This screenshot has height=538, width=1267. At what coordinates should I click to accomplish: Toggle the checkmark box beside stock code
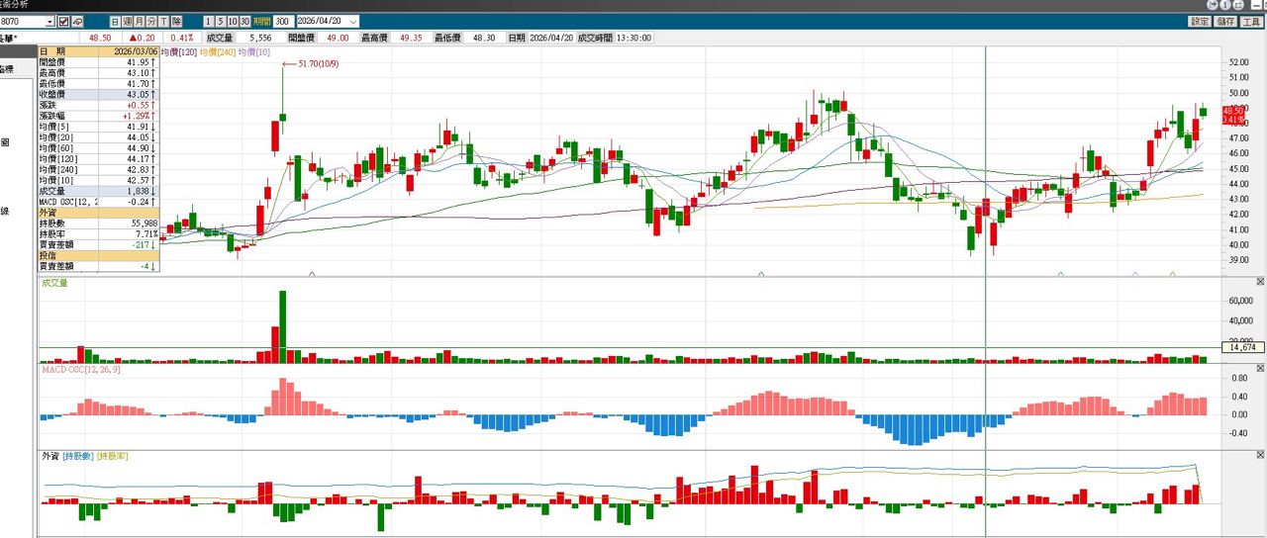click(x=64, y=21)
